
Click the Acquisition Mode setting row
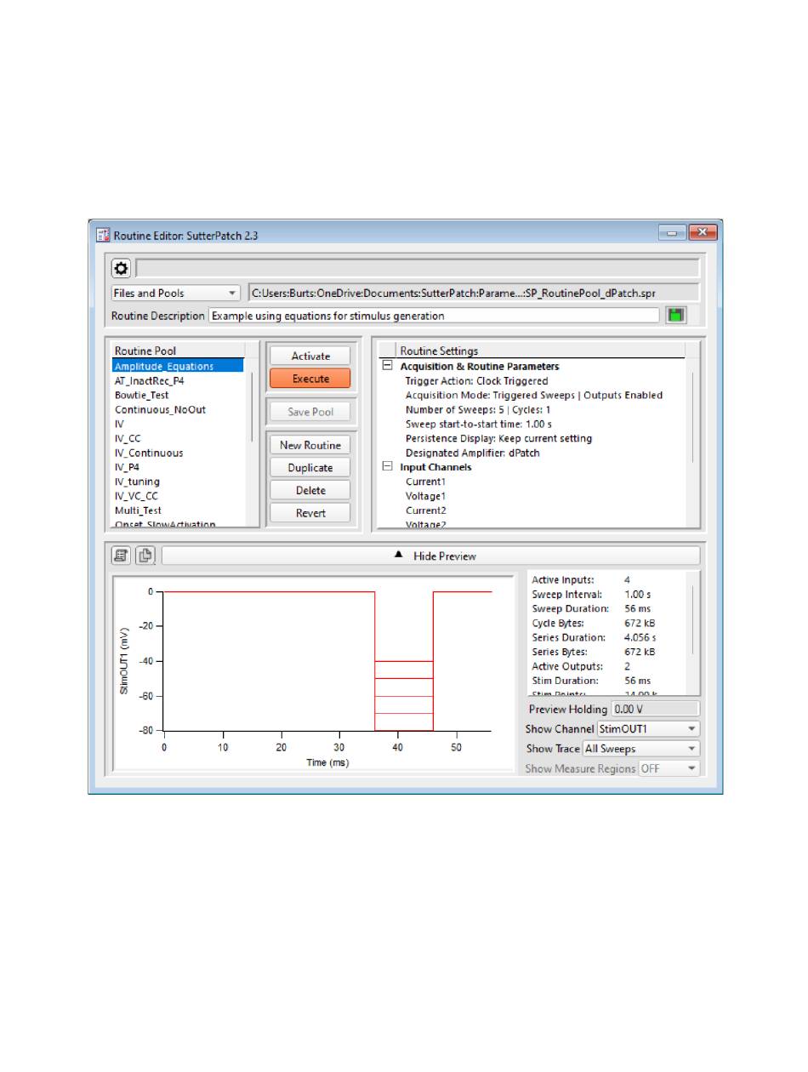tap(534, 395)
